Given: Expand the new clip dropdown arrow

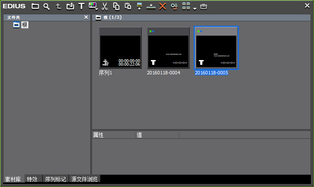Looking at the screenshot, I should pyautogui.click(x=96, y=9).
